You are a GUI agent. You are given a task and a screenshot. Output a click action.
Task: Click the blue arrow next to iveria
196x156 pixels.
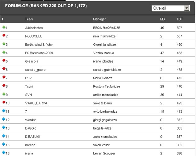4,152
